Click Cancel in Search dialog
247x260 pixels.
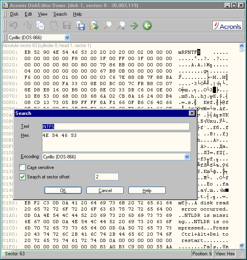[x=105, y=190]
